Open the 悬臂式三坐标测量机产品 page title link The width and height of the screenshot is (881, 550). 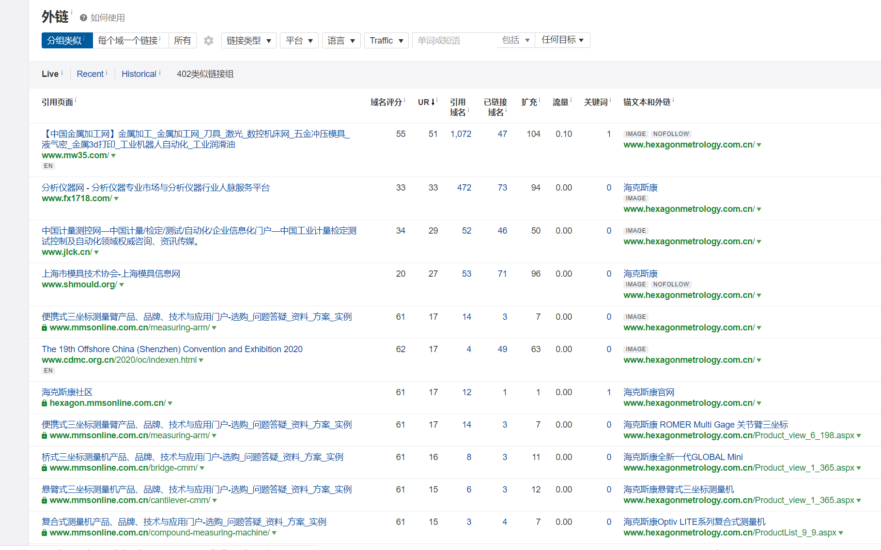[x=197, y=490]
